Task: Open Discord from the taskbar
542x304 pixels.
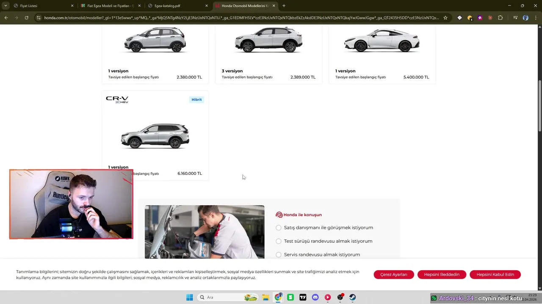Action: point(315,297)
